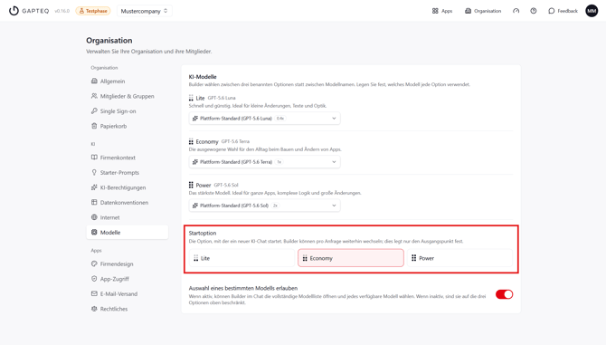This screenshot has height=345, width=606.
Task: Toggle Auswahl eines bestimmten Modells erlauben switch
Action: (505, 294)
